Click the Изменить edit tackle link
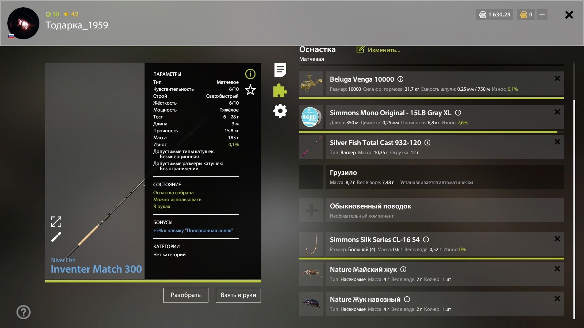Image resolution: width=584 pixels, height=328 pixels. pyautogui.click(x=379, y=50)
